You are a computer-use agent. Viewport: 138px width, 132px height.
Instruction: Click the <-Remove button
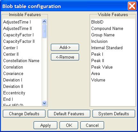coord(65,57)
